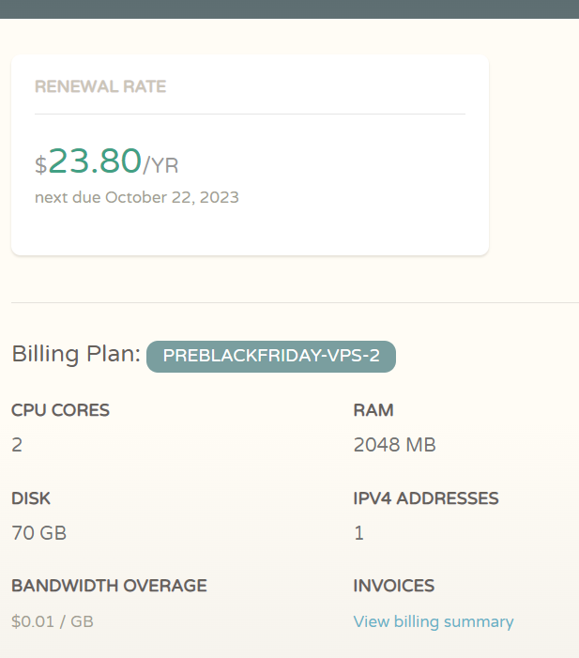579x658 pixels.
Task: Click the 2048 MB RAM value
Action: pos(394,445)
